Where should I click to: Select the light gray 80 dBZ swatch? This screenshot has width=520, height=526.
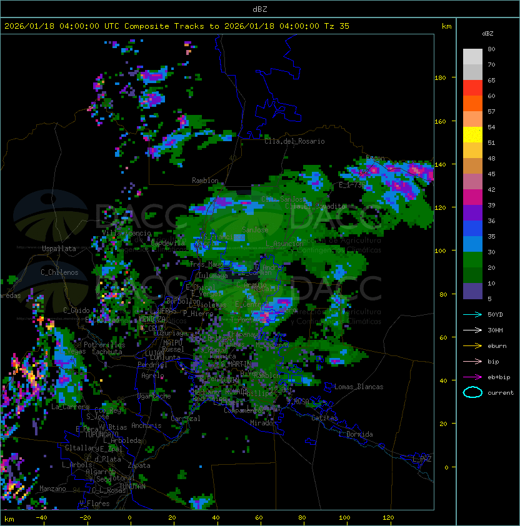coord(472,56)
